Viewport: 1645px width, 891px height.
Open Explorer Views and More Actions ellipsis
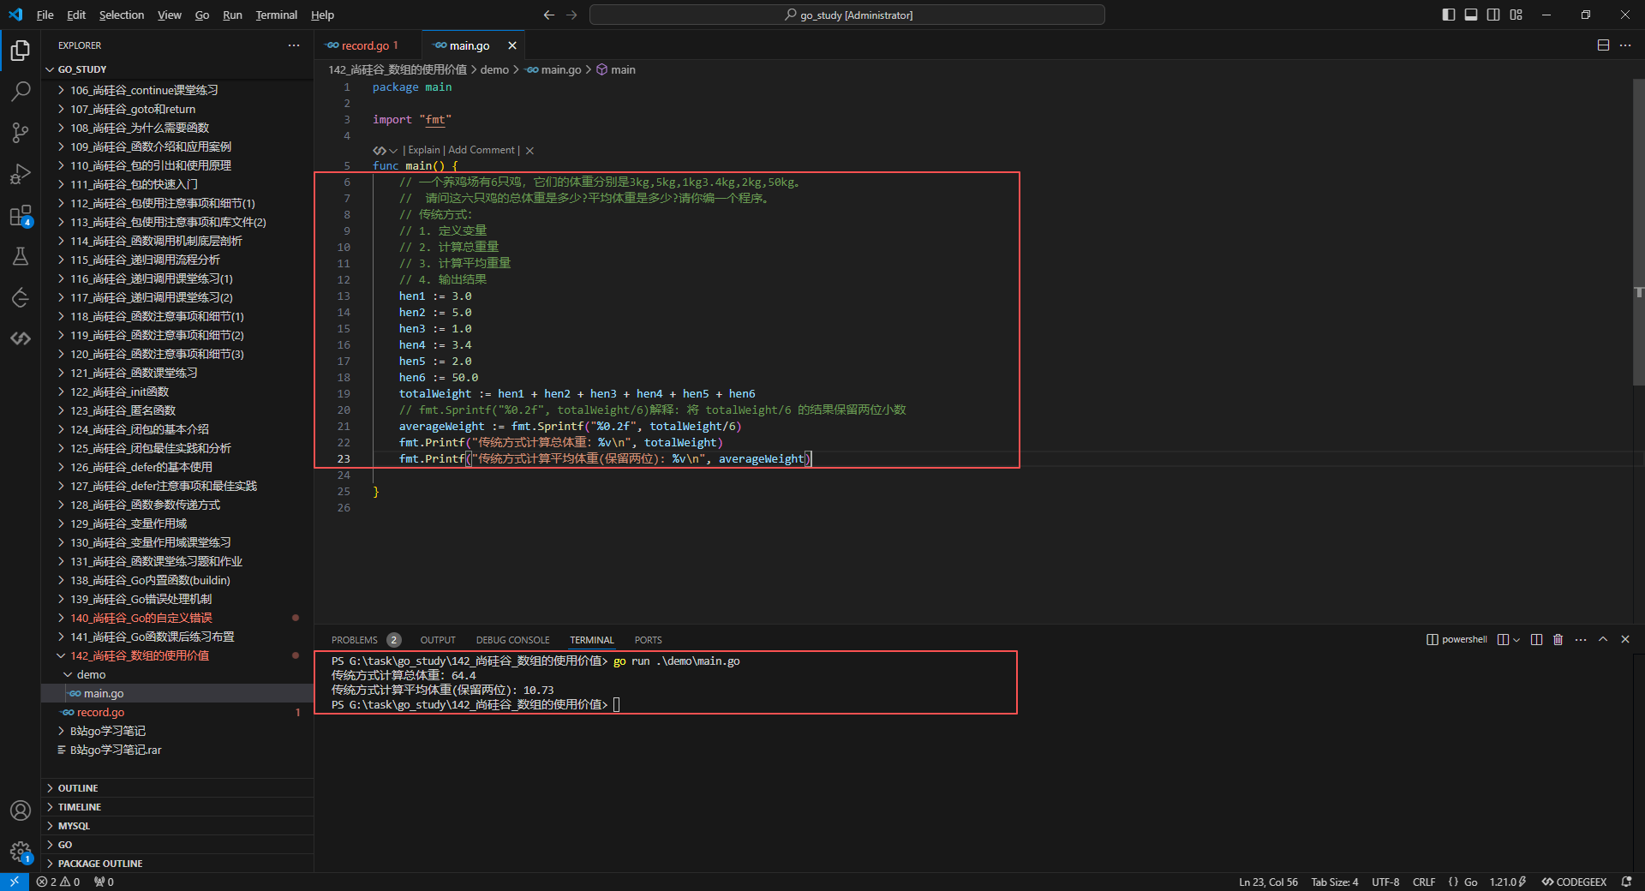294,45
